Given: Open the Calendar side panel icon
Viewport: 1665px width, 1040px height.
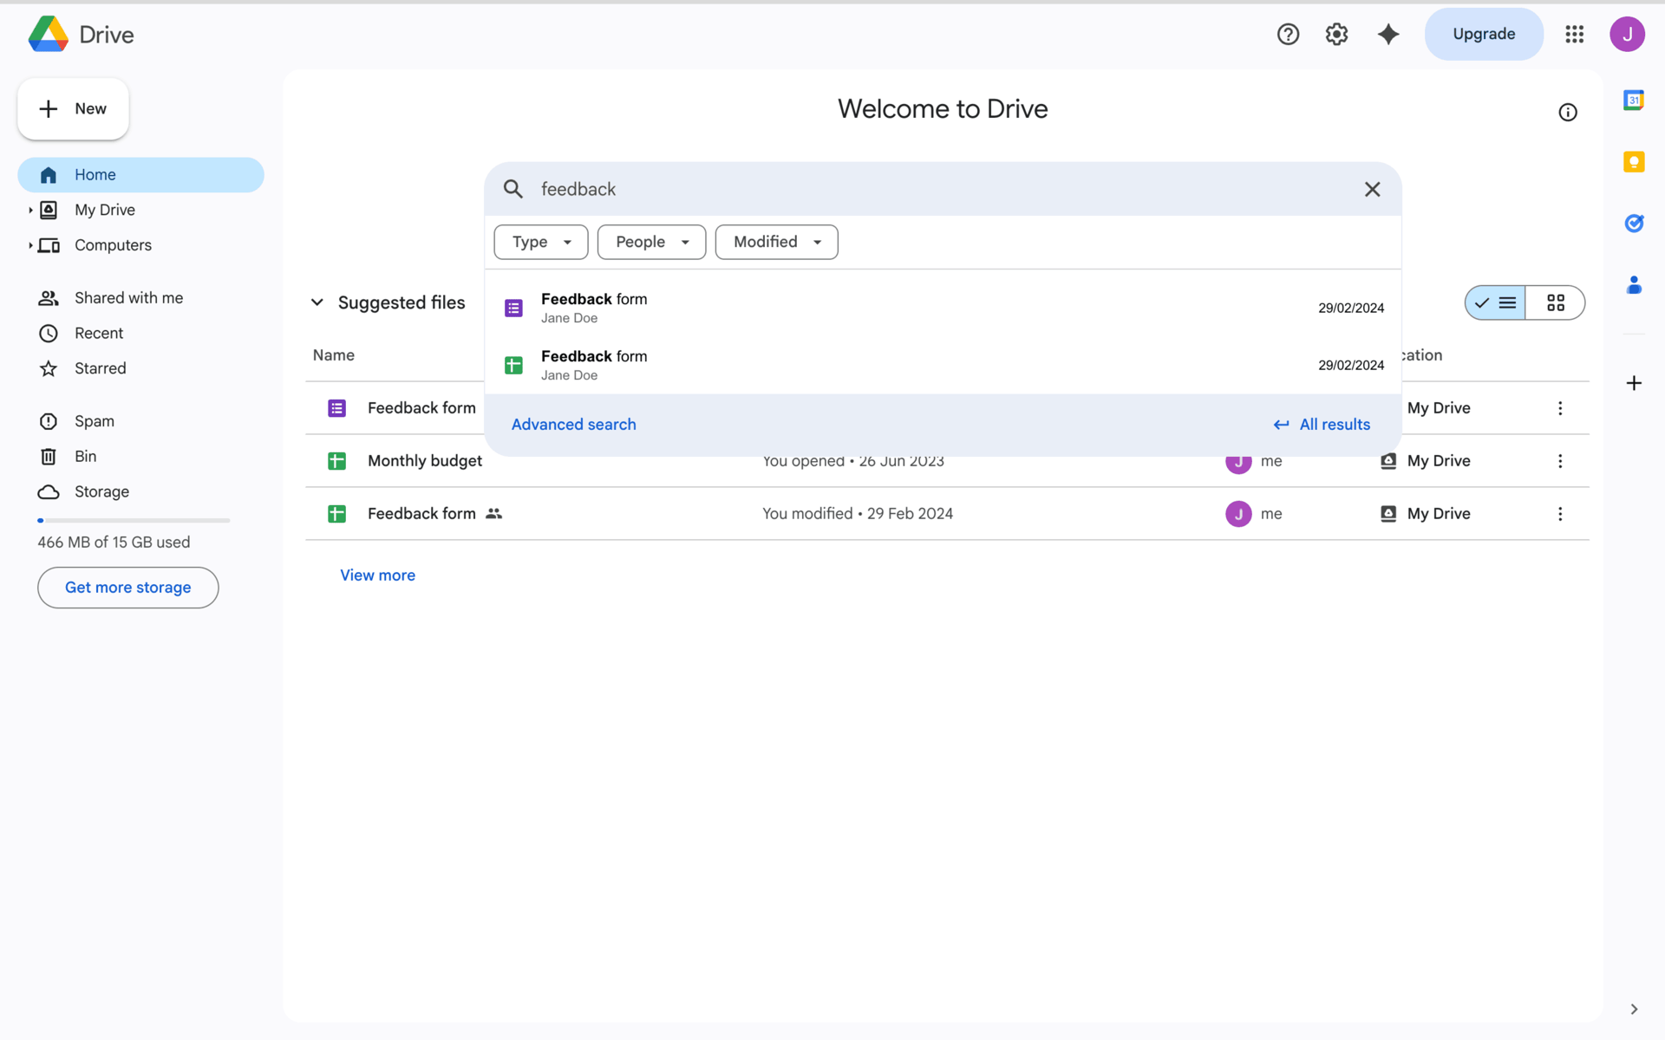Looking at the screenshot, I should (1634, 101).
